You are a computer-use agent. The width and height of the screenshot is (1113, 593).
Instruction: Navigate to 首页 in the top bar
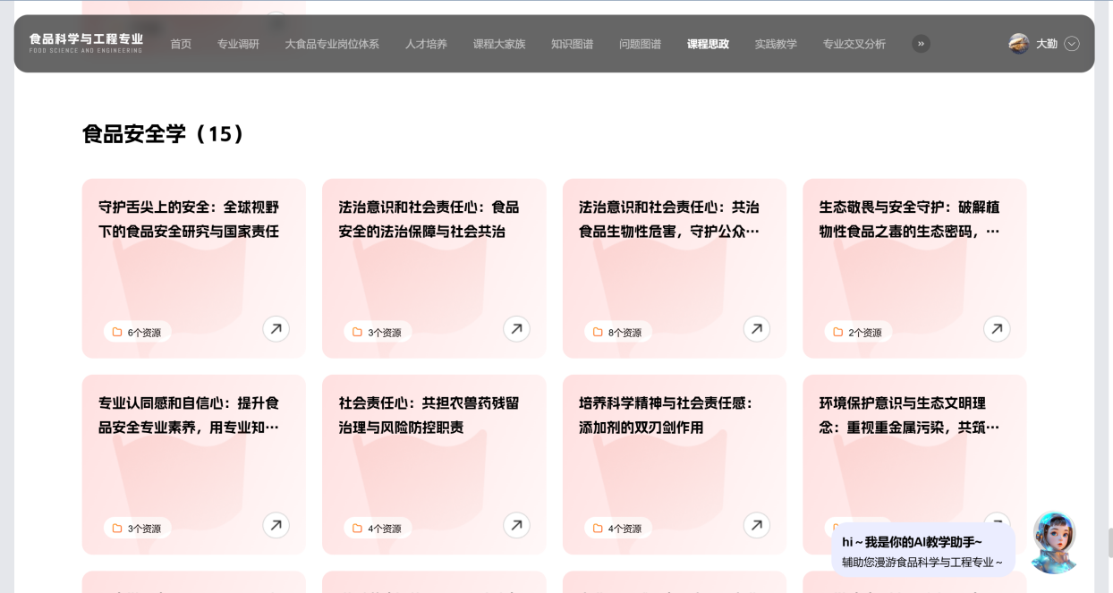point(181,44)
